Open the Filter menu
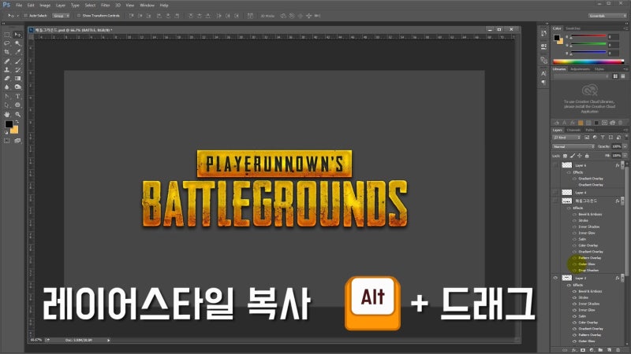Image resolution: width=631 pixels, height=354 pixels. click(106, 6)
